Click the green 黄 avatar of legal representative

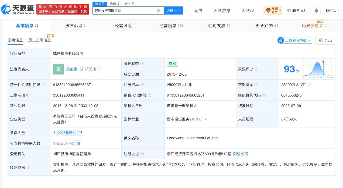click(59, 69)
